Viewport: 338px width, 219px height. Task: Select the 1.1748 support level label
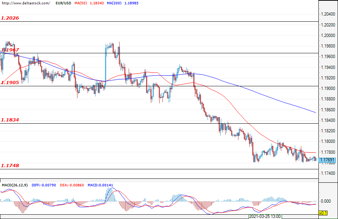coord(10,165)
